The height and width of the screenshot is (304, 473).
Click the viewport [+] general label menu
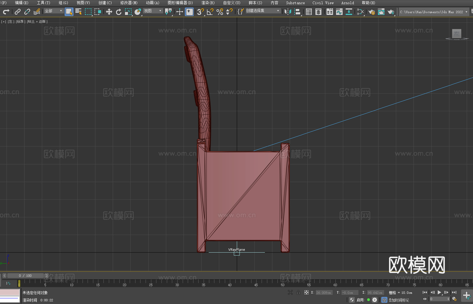click(4, 22)
